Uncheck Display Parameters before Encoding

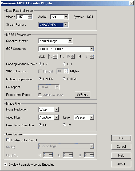[x=5, y=165]
